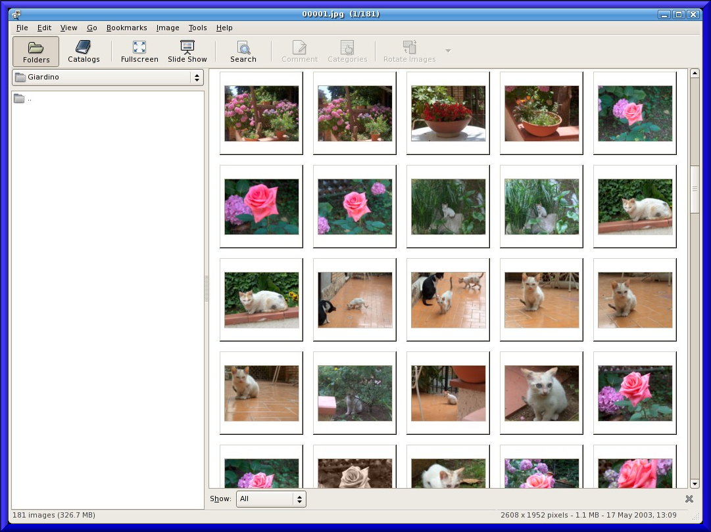Select the red flowers in white bowl thumbnail

pyautogui.click(x=448, y=113)
